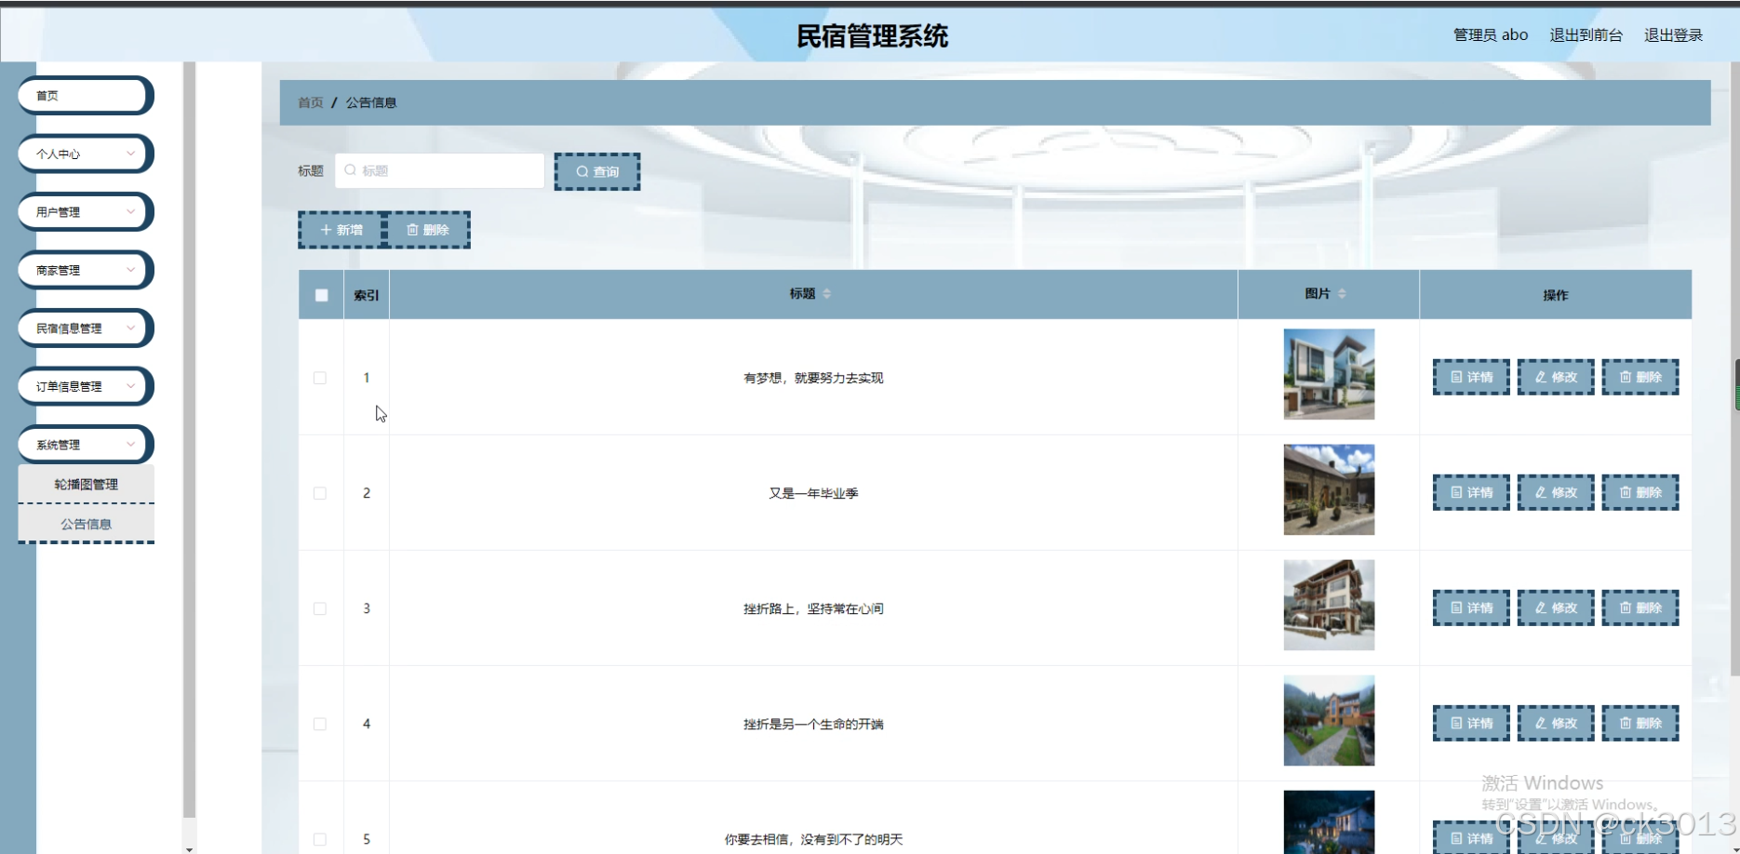The height and width of the screenshot is (854, 1740).
Task: Click 管理员 abo account label
Action: pyautogui.click(x=1491, y=34)
